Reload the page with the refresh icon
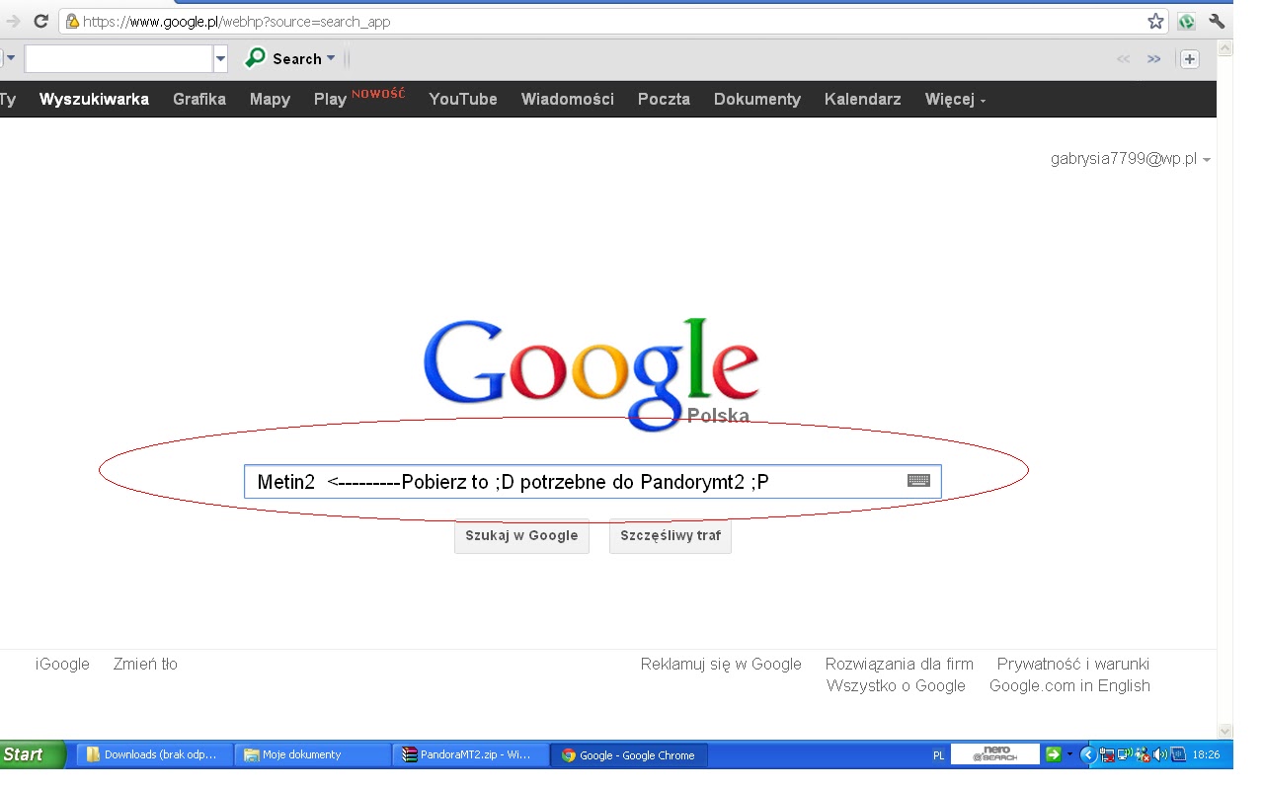1264x790 pixels. click(41, 21)
